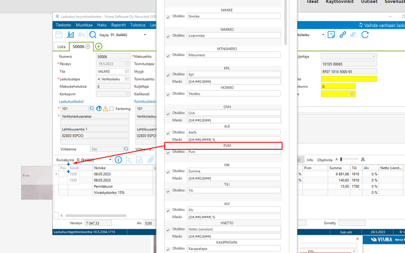
Task: Close the 50006 tab
Action: pos(88,47)
